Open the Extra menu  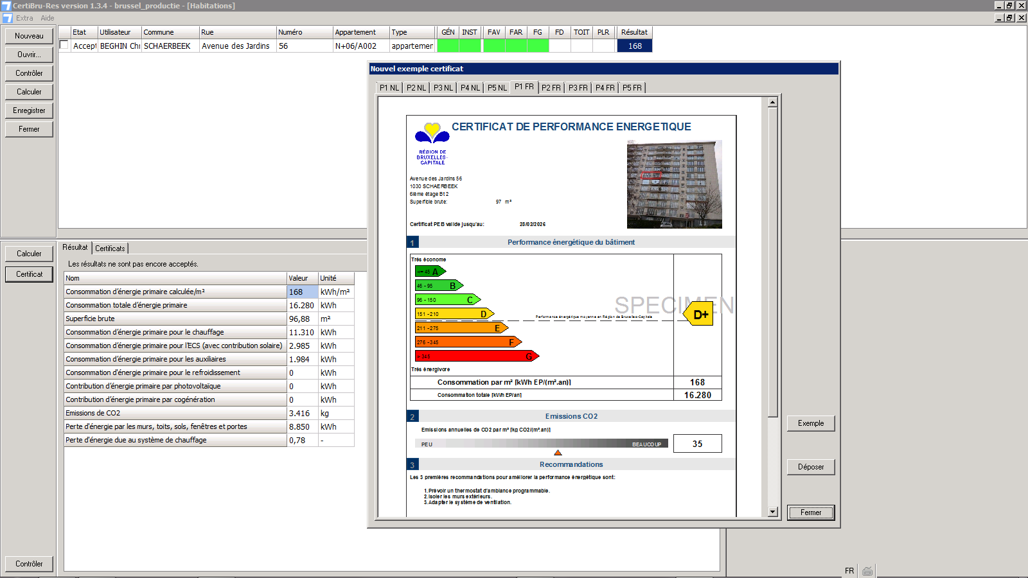(x=24, y=18)
